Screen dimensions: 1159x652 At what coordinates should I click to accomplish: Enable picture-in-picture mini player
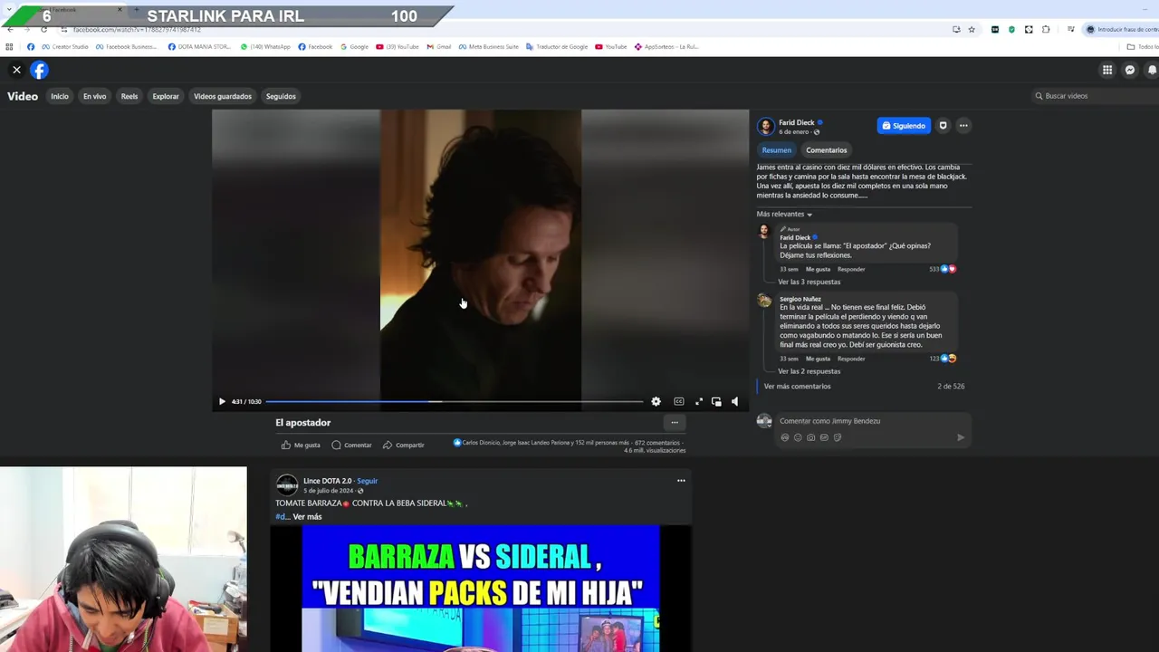tap(716, 401)
